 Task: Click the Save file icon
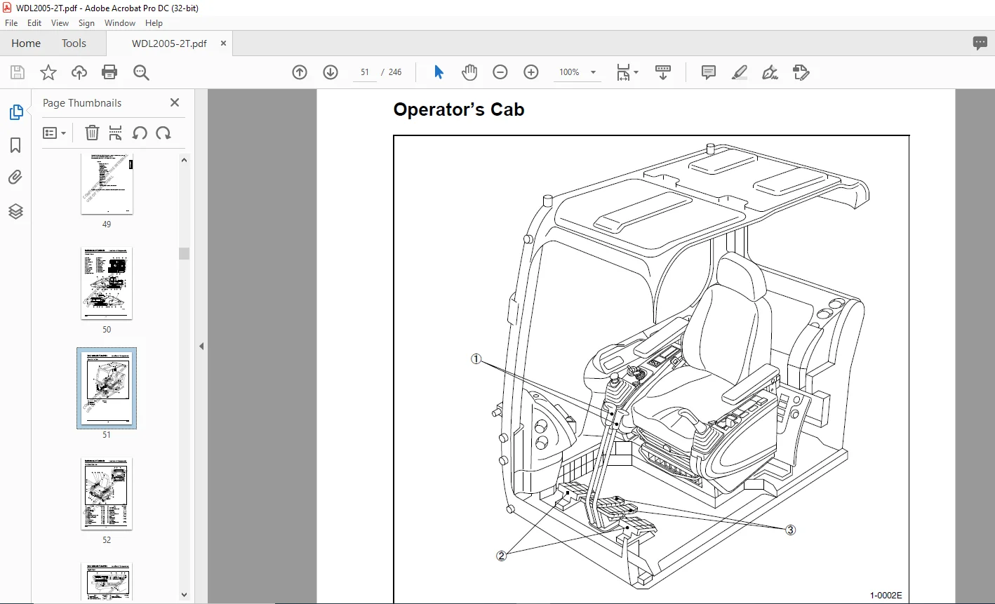tap(18, 72)
